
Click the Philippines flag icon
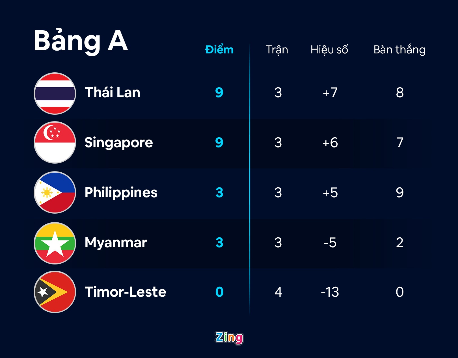(55, 192)
